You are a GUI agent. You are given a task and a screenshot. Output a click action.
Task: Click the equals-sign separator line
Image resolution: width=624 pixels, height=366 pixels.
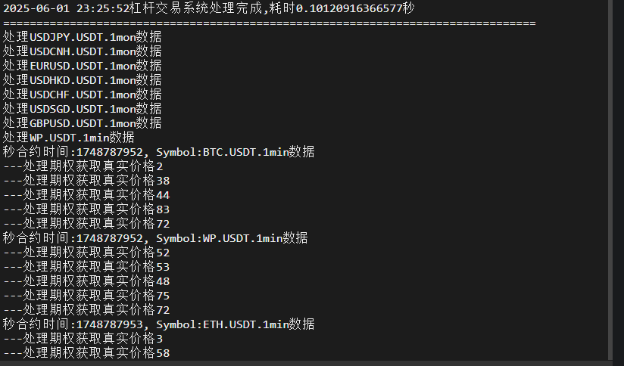click(269, 23)
